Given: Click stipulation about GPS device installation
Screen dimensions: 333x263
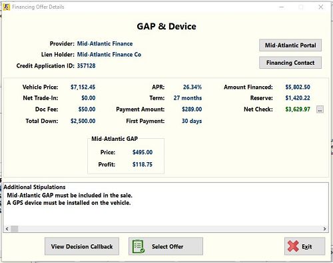Looking at the screenshot, I should pyautogui.click(x=69, y=203).
